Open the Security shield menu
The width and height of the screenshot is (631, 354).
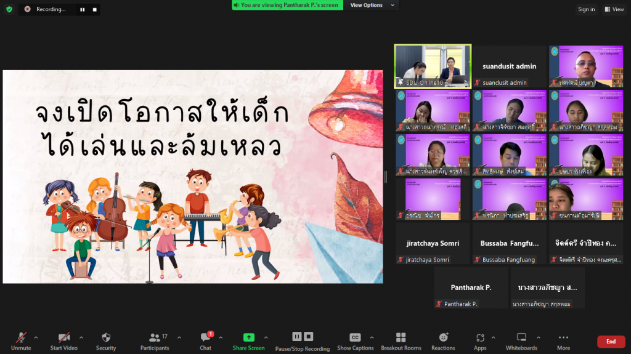click(105, 340)
